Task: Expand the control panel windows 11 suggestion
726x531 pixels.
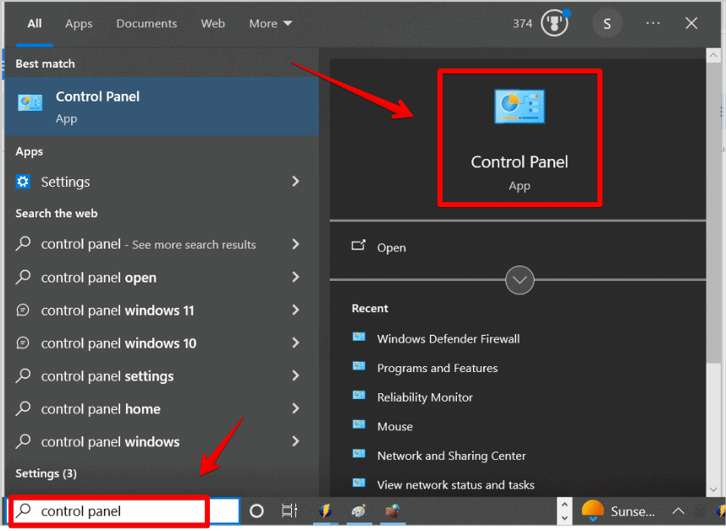Action: click(296, 310)
